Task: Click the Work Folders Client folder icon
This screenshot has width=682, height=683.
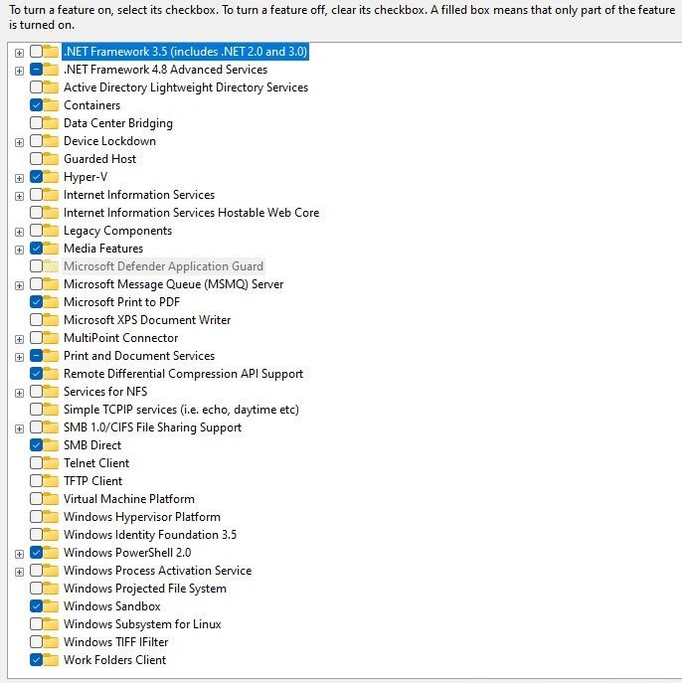Action: (51, 659)
